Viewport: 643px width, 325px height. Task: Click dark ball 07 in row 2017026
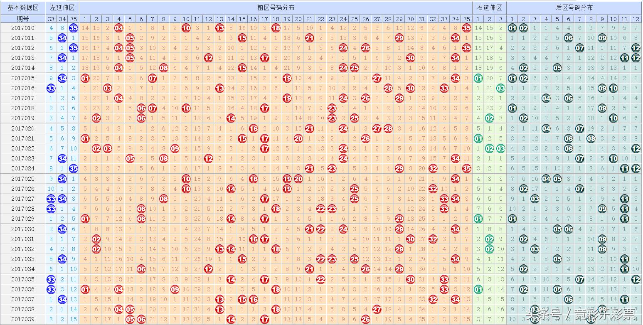[580, 189]
